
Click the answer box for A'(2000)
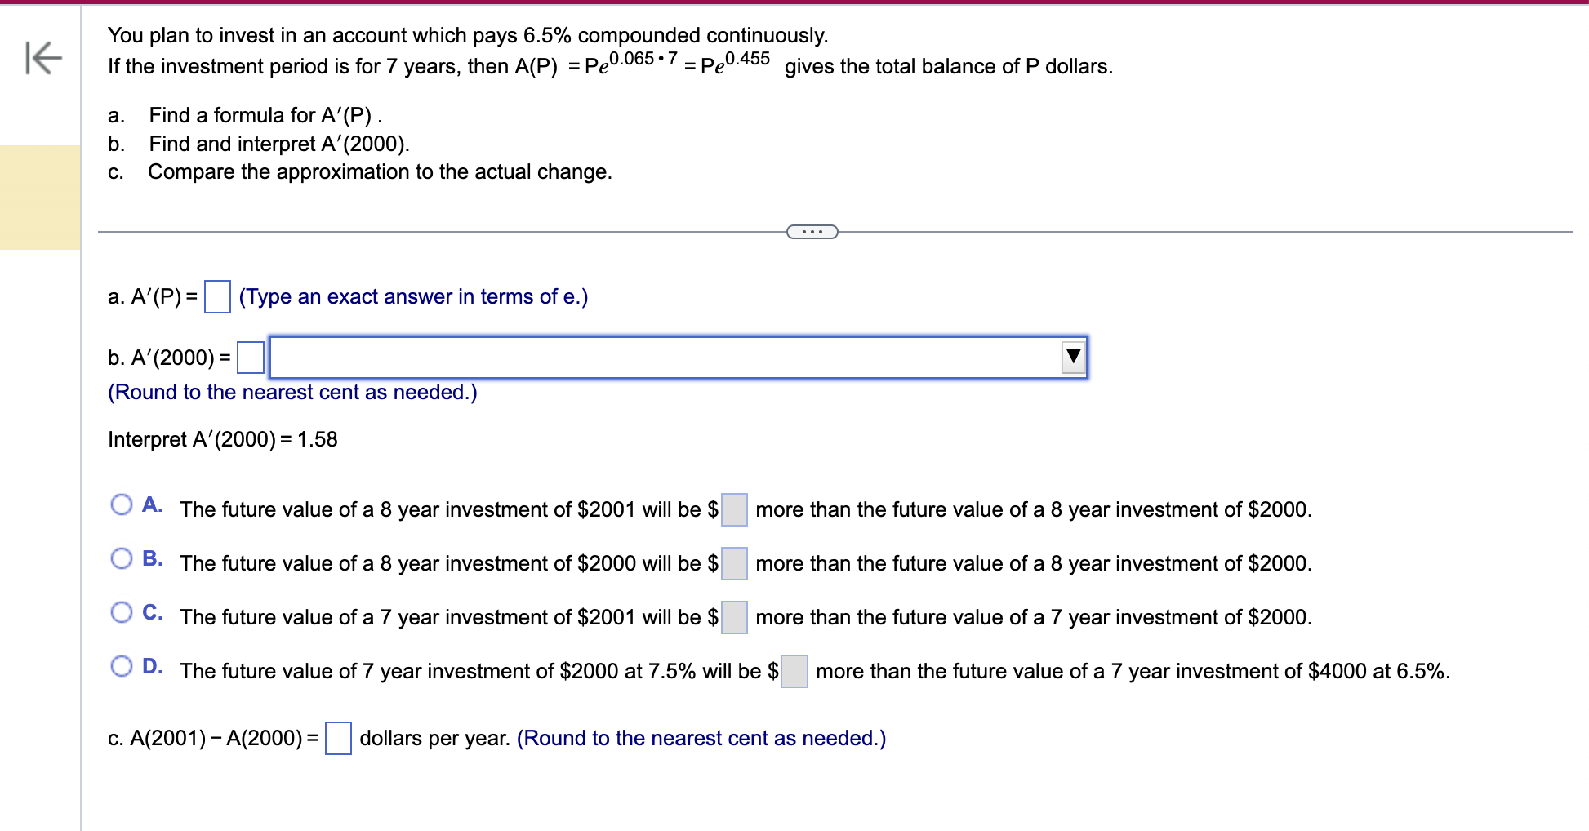pos(249,357)
